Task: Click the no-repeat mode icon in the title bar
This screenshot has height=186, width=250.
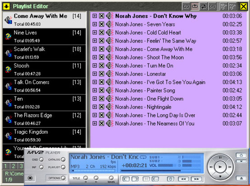Action: (186, 6)
